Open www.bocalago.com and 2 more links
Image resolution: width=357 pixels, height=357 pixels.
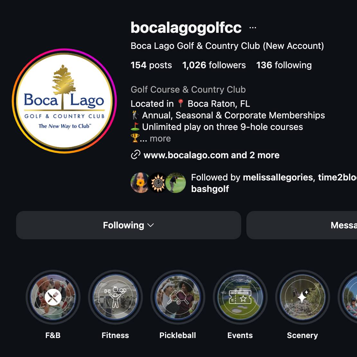(x=211, y=155)
